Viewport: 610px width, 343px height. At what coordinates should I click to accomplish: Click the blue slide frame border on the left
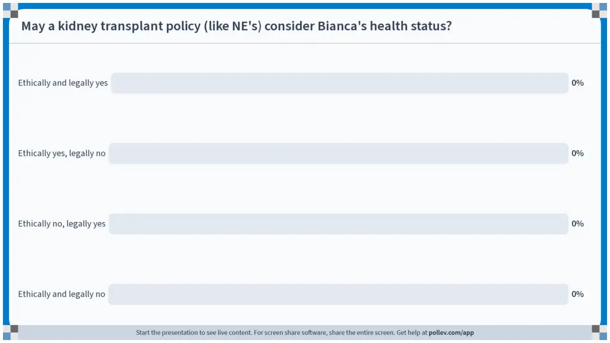pos(6,171)
